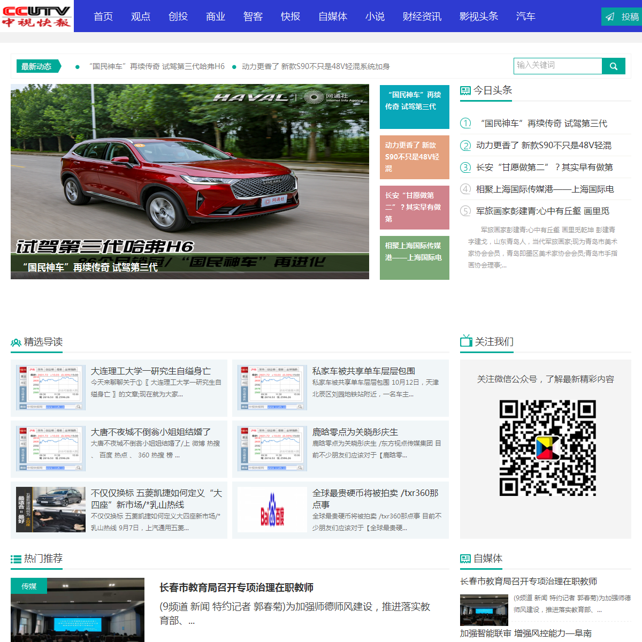This screenshot has height=642, width=642.
Task: Click the Baidu logo thumbnail
Action: point(272,510)
